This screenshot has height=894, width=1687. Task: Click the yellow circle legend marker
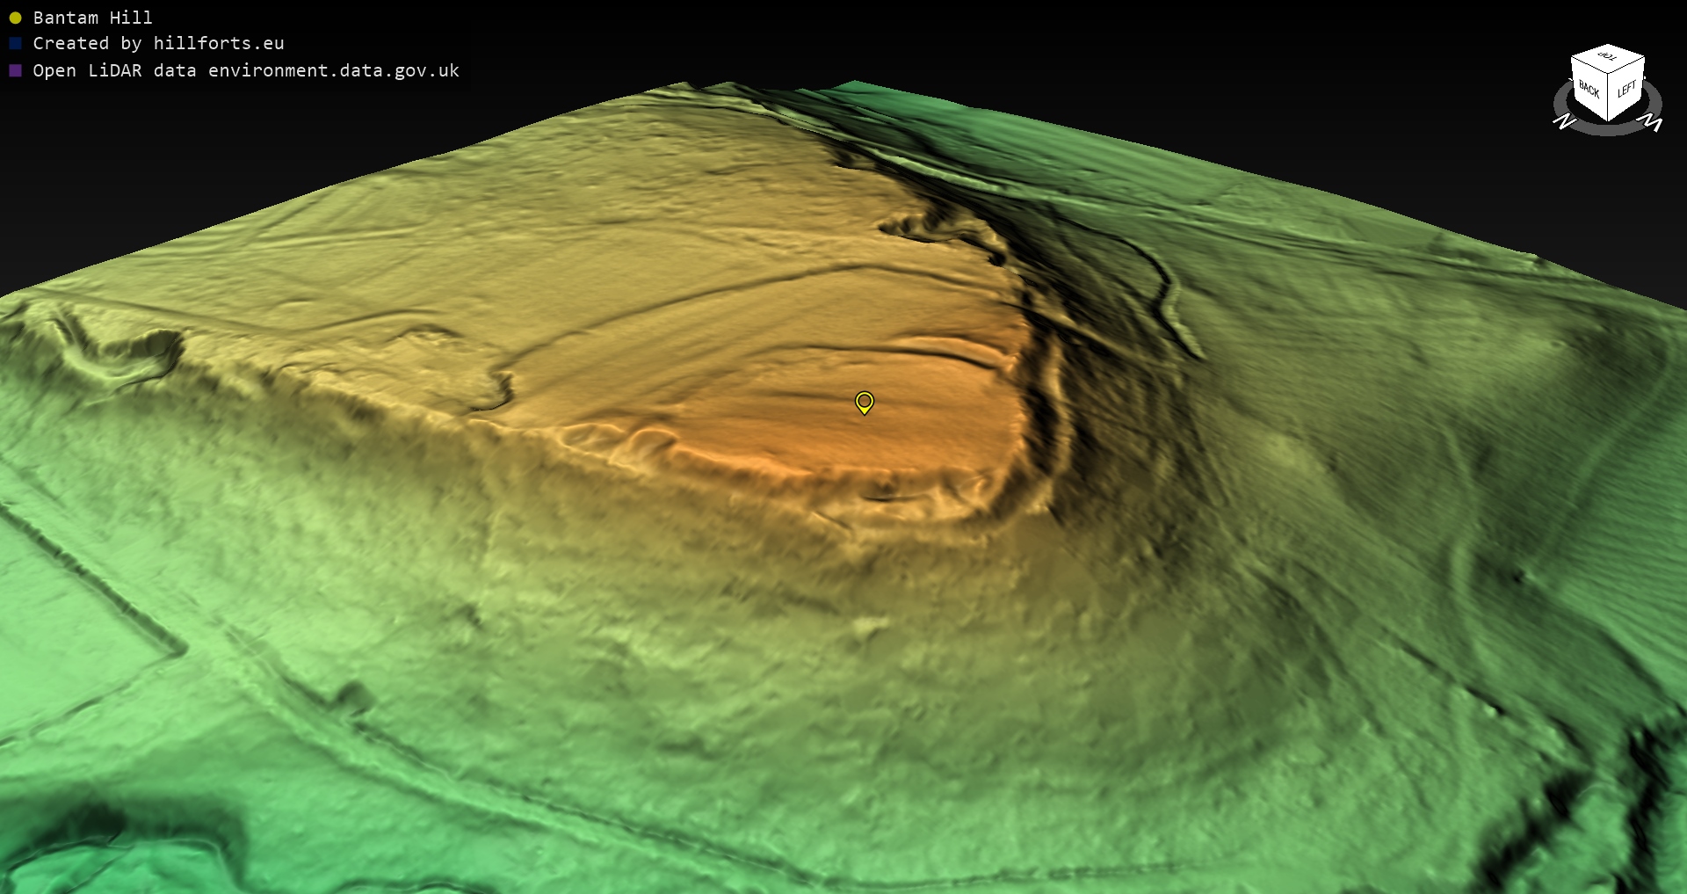pos(15,18)
